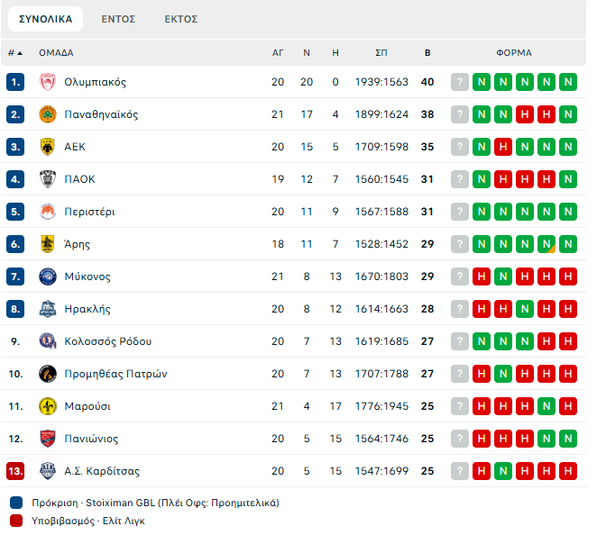Open the Περιστέρι team link
The width and height of the screenshot is (597, 535).
pyautogui.click(x=89, y=212)
